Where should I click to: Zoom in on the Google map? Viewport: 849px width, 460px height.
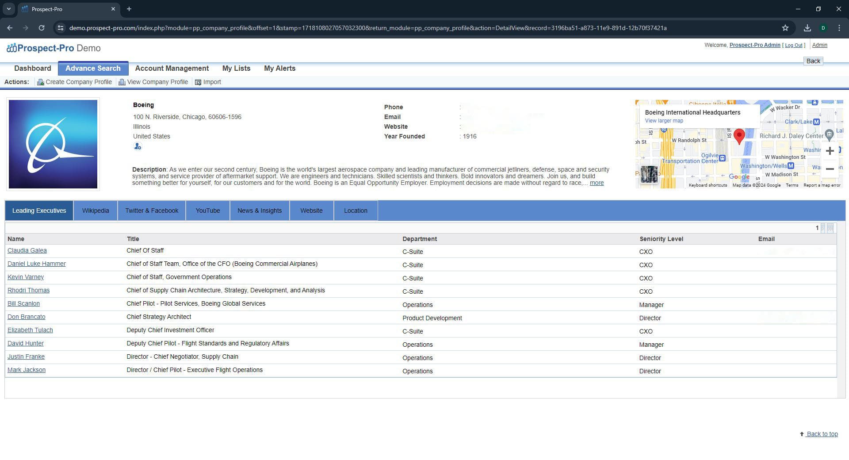pyautogui.click(x=830, y=151)
